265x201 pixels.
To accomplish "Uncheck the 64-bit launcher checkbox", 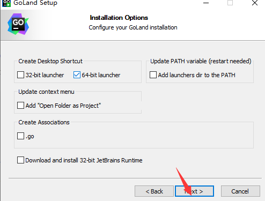I will (77, 75).
